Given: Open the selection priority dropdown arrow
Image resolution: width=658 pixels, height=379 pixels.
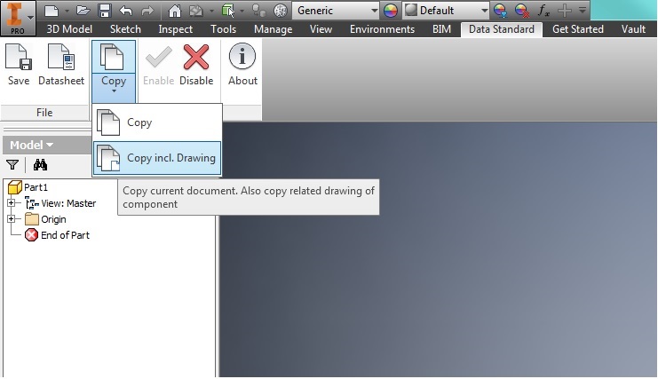Looking at the screenshot, I should 242,11.
